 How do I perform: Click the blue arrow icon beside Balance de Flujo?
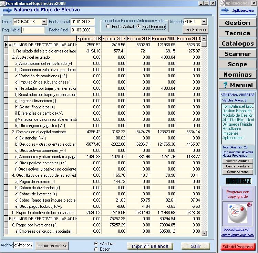[x=7, y=10]
